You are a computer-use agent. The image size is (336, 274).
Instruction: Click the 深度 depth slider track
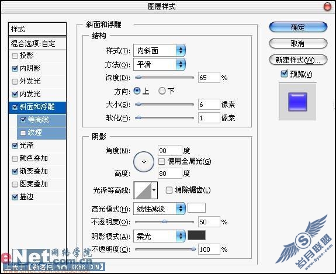click(x=164, y=78)
